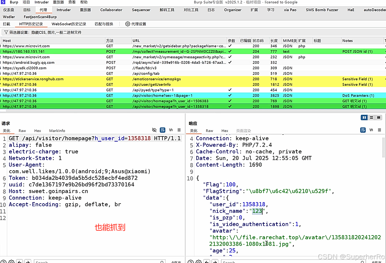Show \n characters in response editor
This screenshot has height=263, width=386.
(x=371, y=130)
